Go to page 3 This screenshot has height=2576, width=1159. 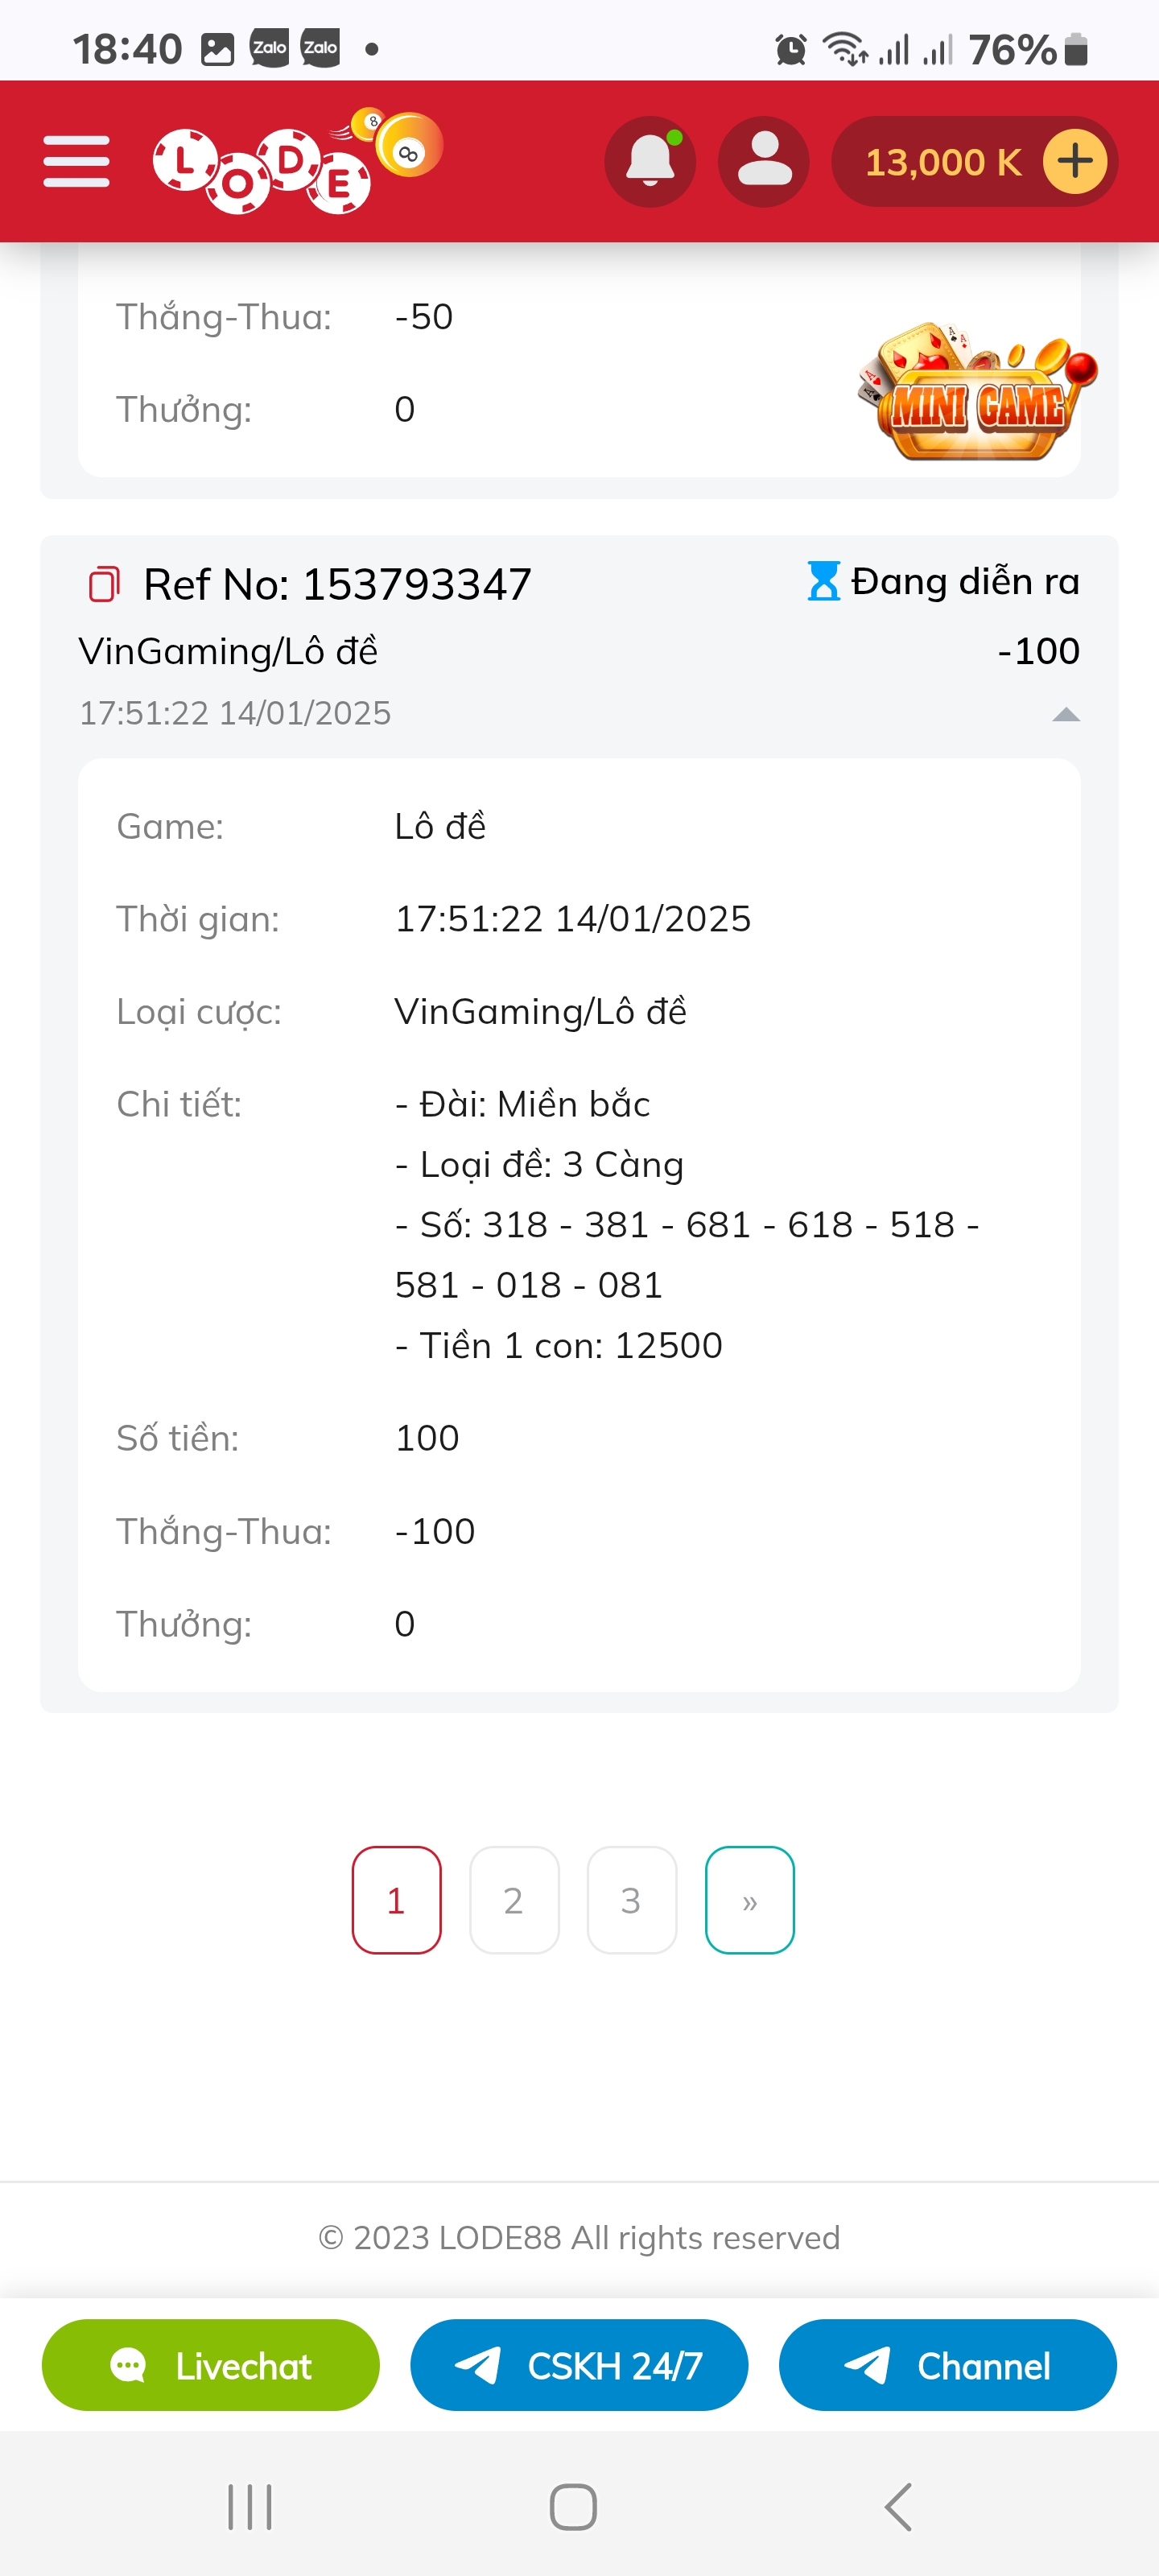pos(631,1899)
